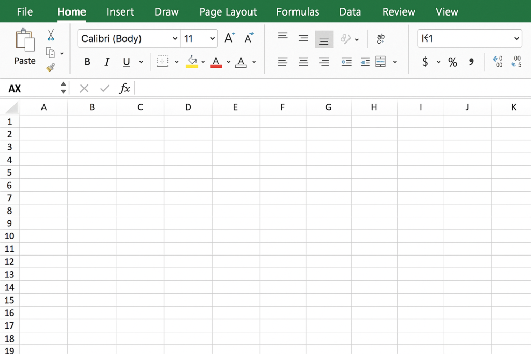Screen dimensions: 531x354
Task: Select cell D5 in the grid
Action: [x=188, y=172]
